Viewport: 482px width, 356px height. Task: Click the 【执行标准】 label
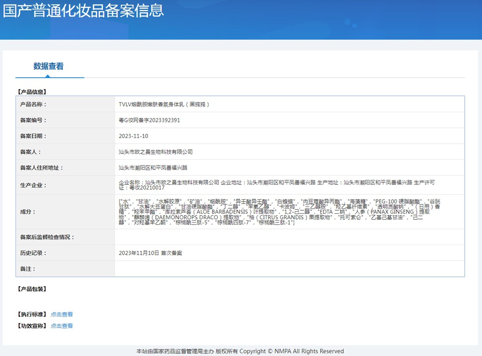coord(32,314)
